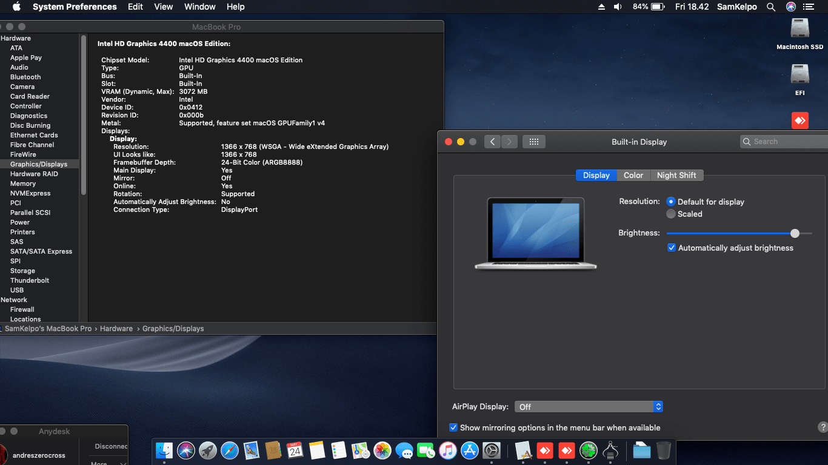Click the System Information sidebar scrollbar
The image size is (828, 465).
coord(84,115)
